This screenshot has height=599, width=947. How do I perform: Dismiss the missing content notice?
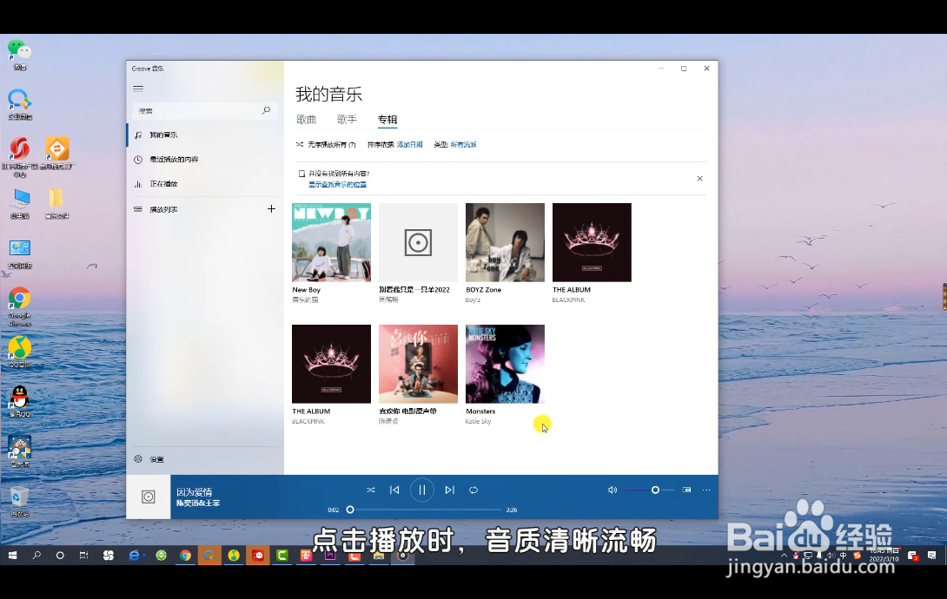pyautogui.click(x=699, y=179)
